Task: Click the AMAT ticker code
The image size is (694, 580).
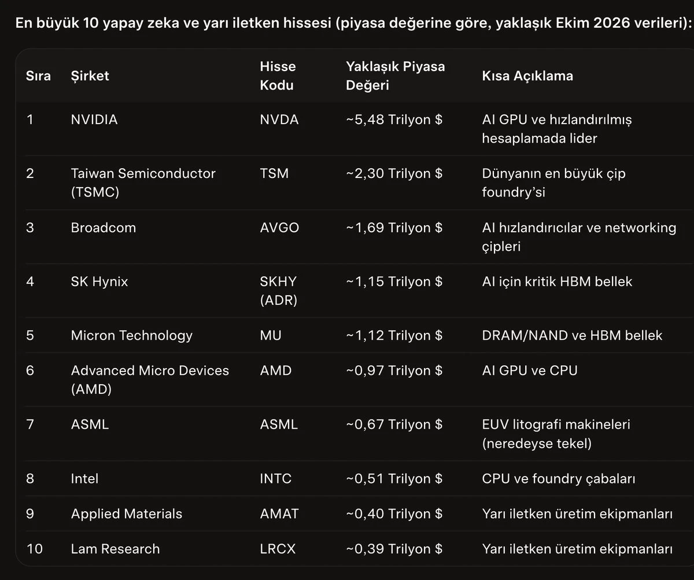Action: coord(279,514)
